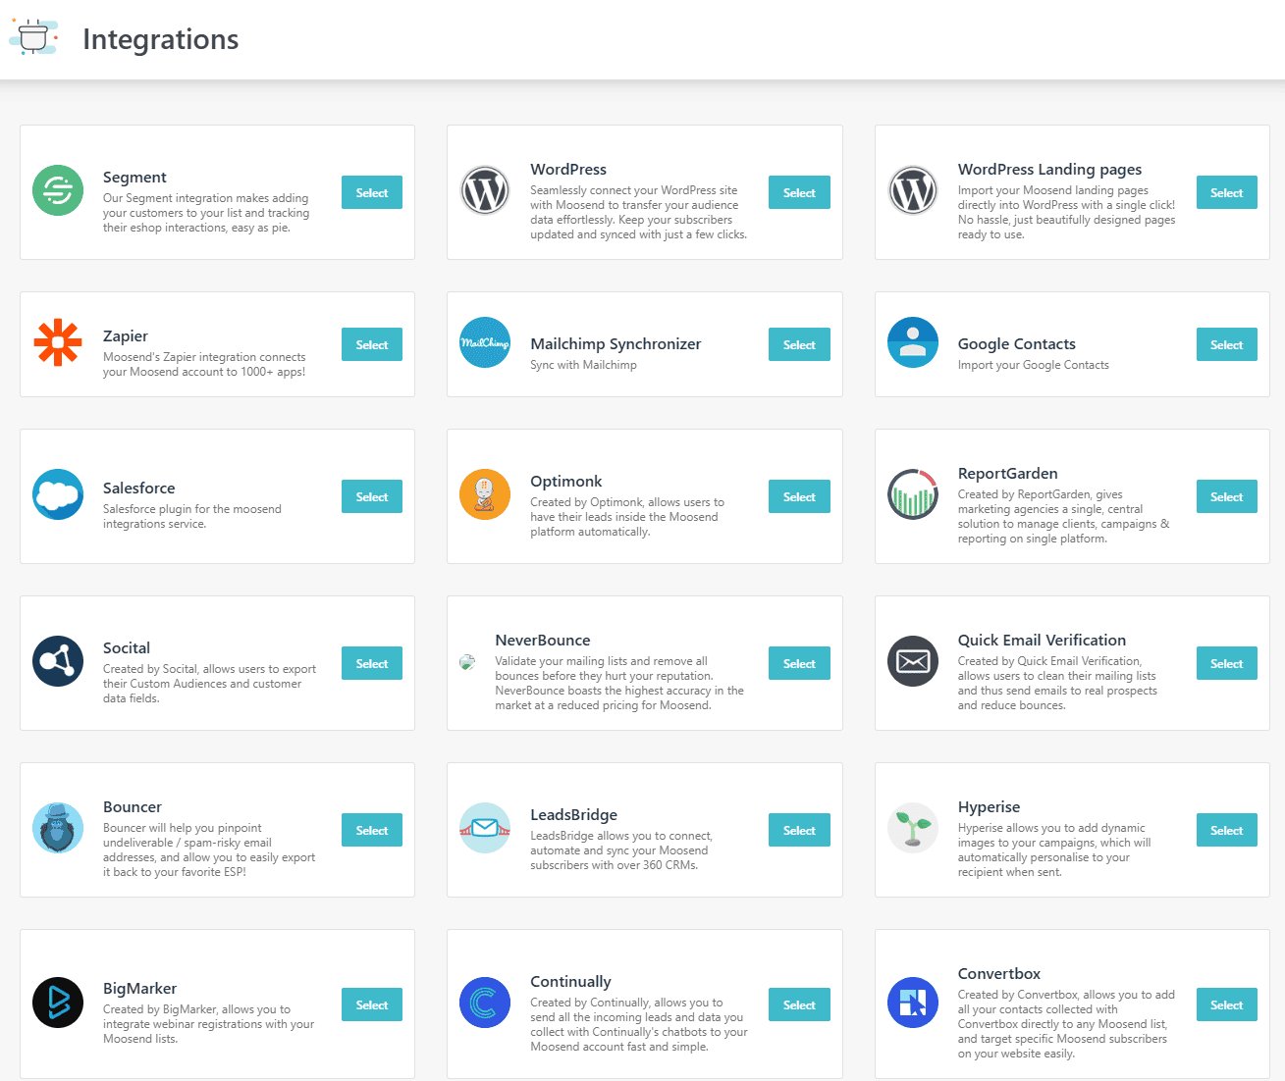Click the small NeverBounce logo
This screenshot has height=1081, width=1285.
[x=467, y=662]
